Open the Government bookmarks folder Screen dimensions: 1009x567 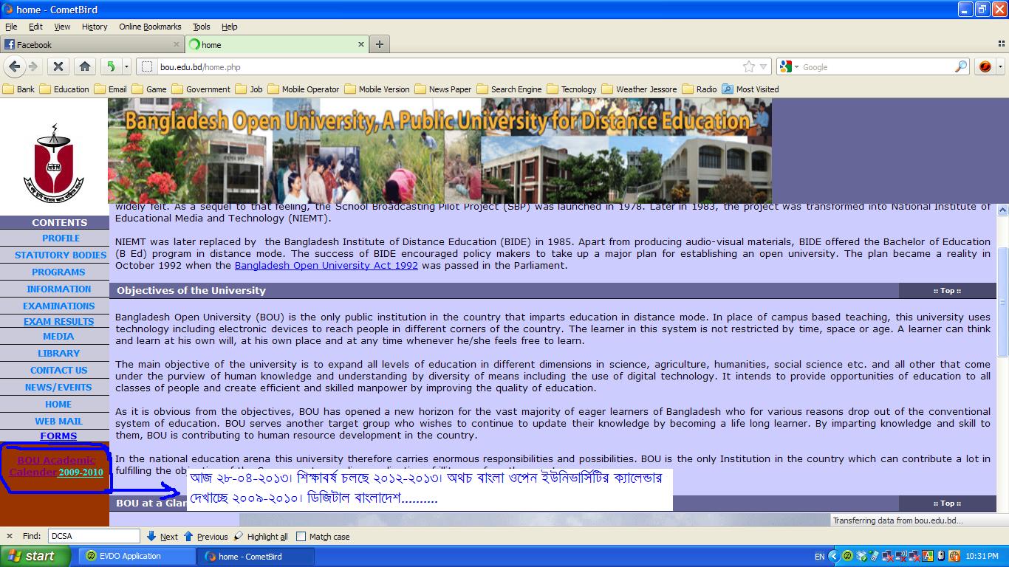pos(201,89)
